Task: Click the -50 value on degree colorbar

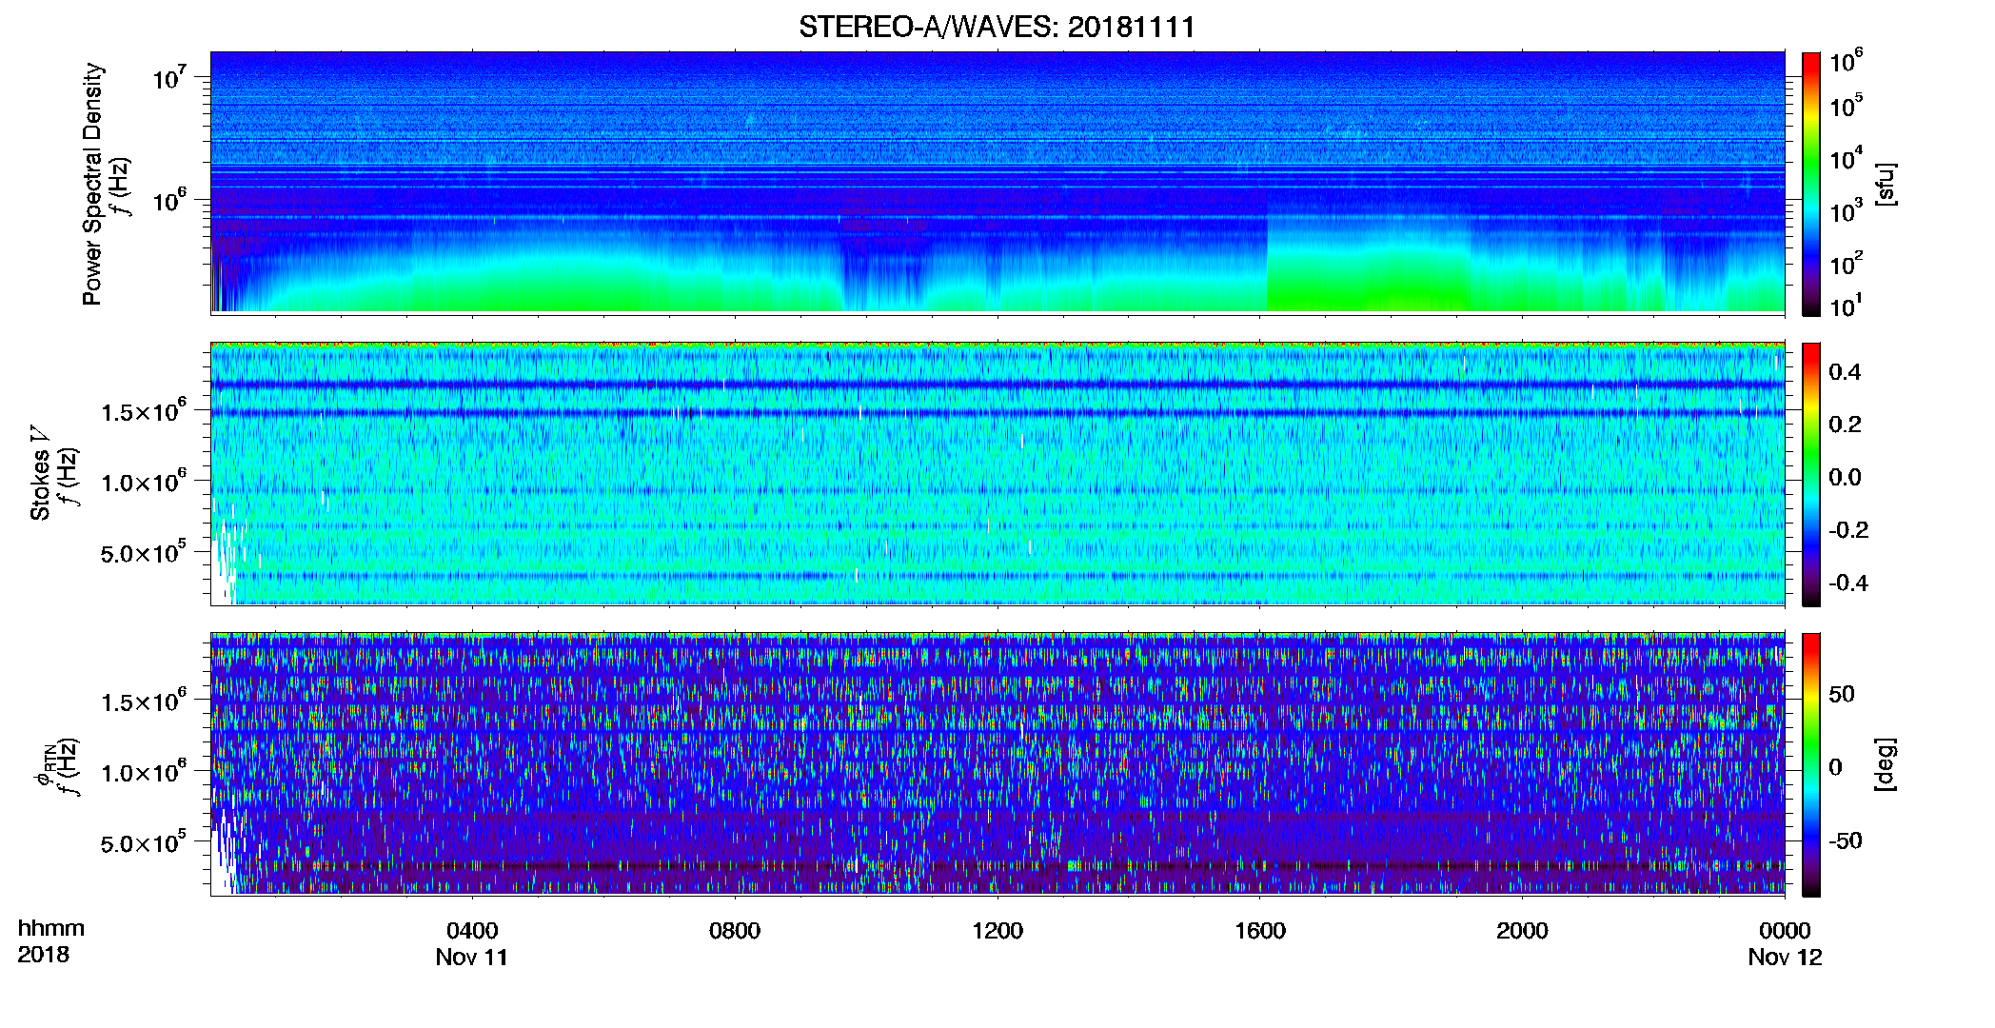Action: 1846,840
